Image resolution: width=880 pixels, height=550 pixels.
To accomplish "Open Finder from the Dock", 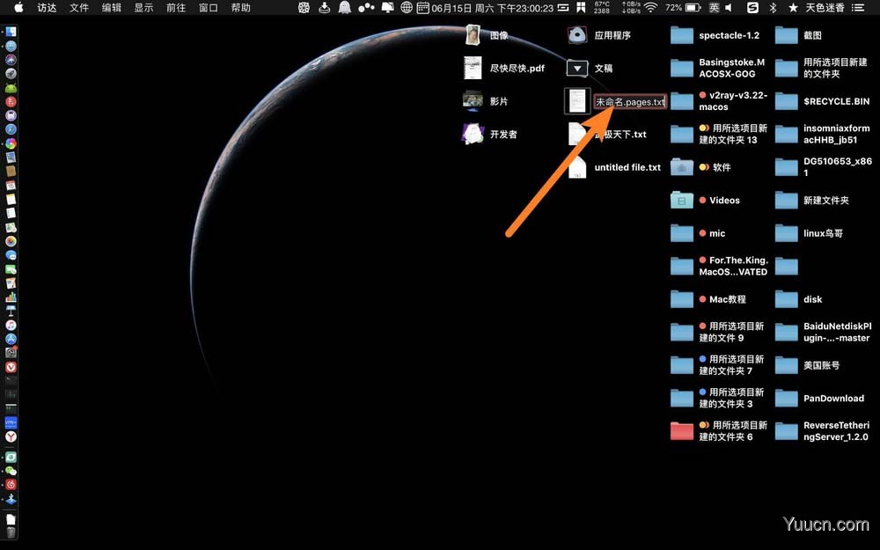I will [11, 32].
